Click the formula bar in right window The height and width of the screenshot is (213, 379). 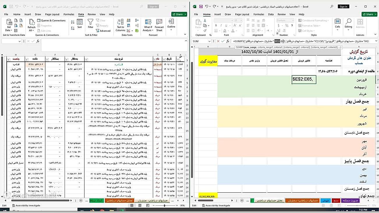pos(303,41)
